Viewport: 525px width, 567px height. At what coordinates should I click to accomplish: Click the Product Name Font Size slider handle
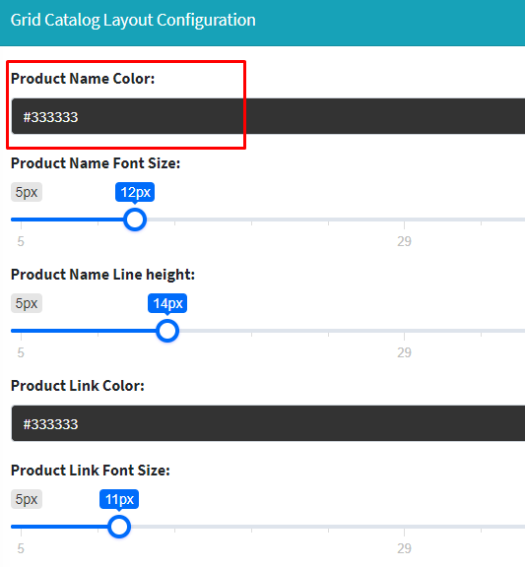(x=135, y=220)
